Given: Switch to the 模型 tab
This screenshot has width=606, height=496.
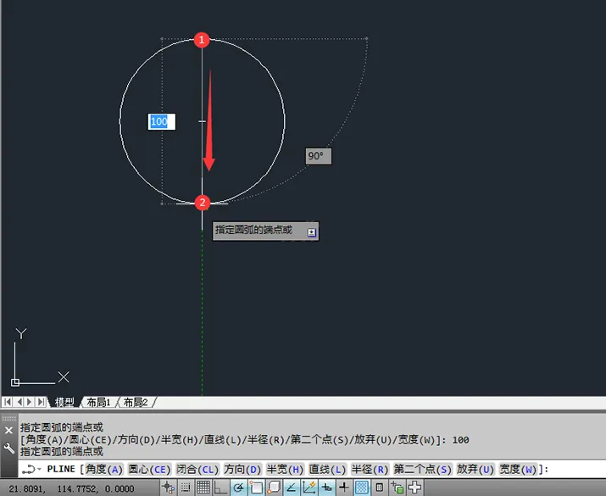Looking at the screenshot, I should click(64, 403).
